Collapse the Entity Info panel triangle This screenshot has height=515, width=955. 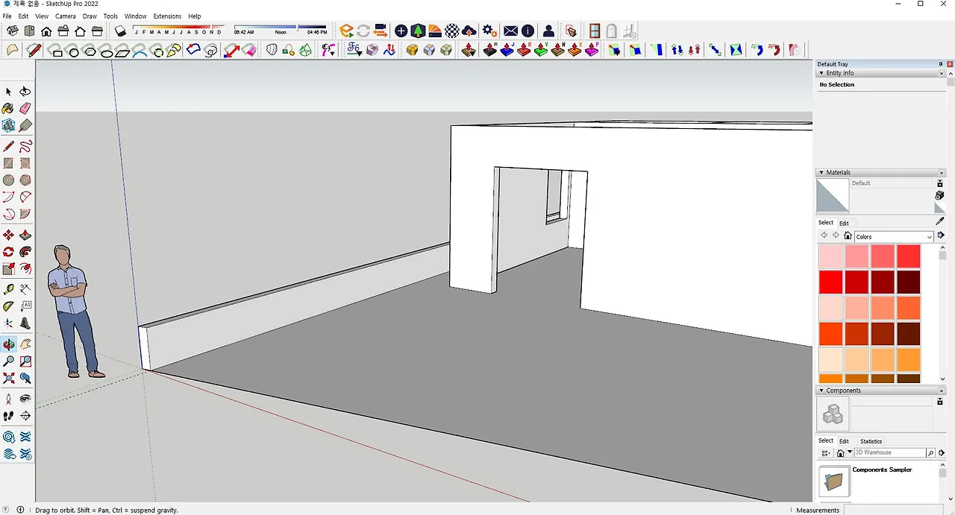(821, 73)
